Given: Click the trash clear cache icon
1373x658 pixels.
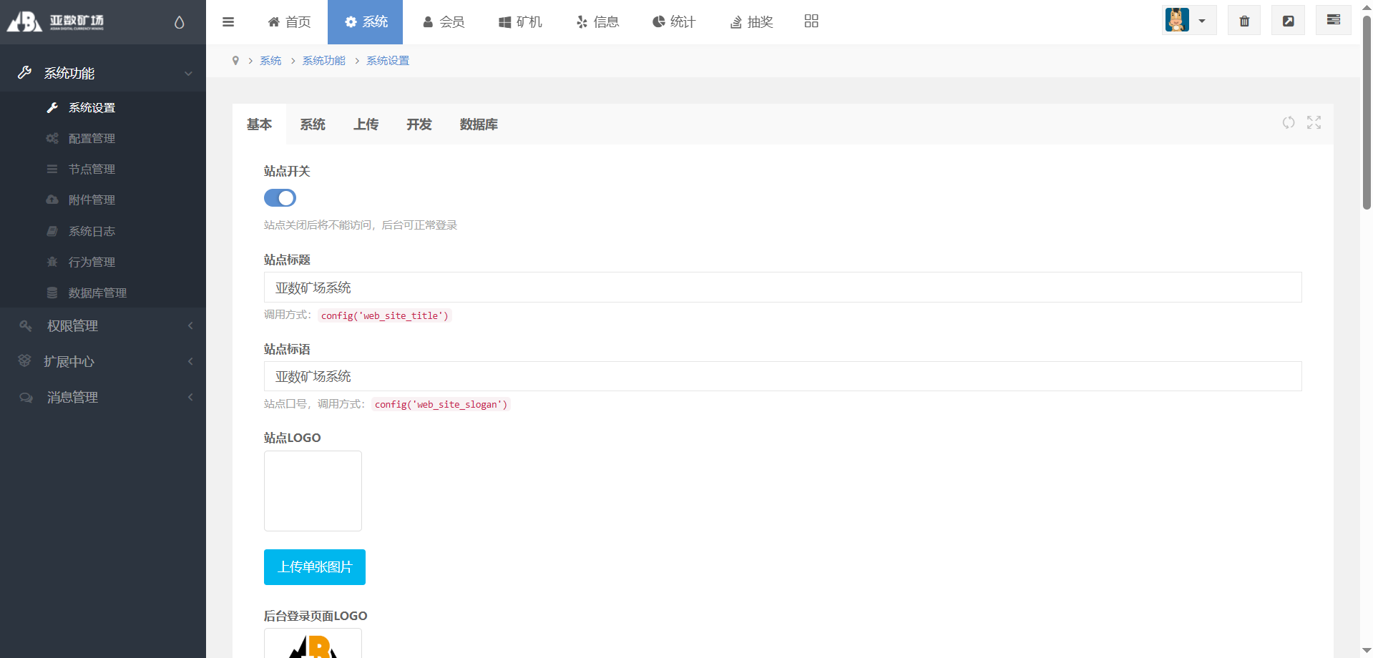Looking at the screenshot, I should coord(1244,21).
